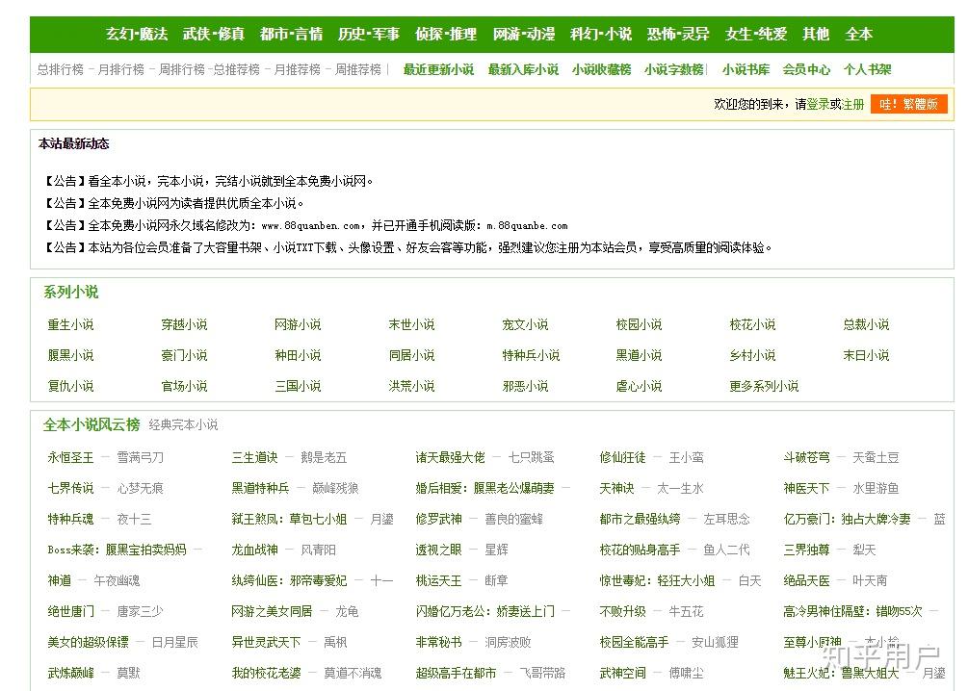The height and width of the screenshot is (691, 968).
Task: Click the 登录 login link
Action: pyautogui.click(x=818, y=104)
